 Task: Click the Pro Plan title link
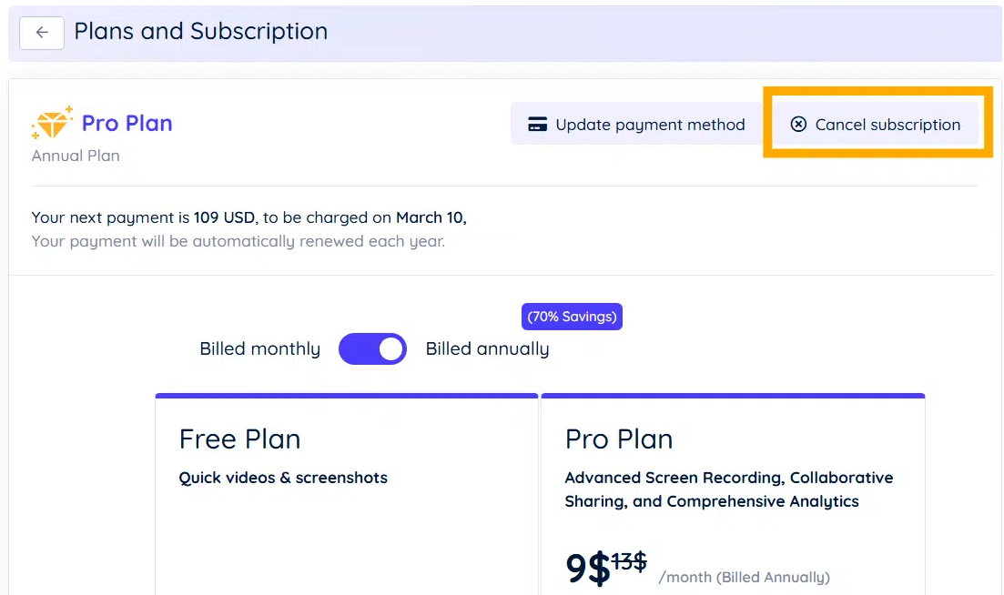[127, 123]
